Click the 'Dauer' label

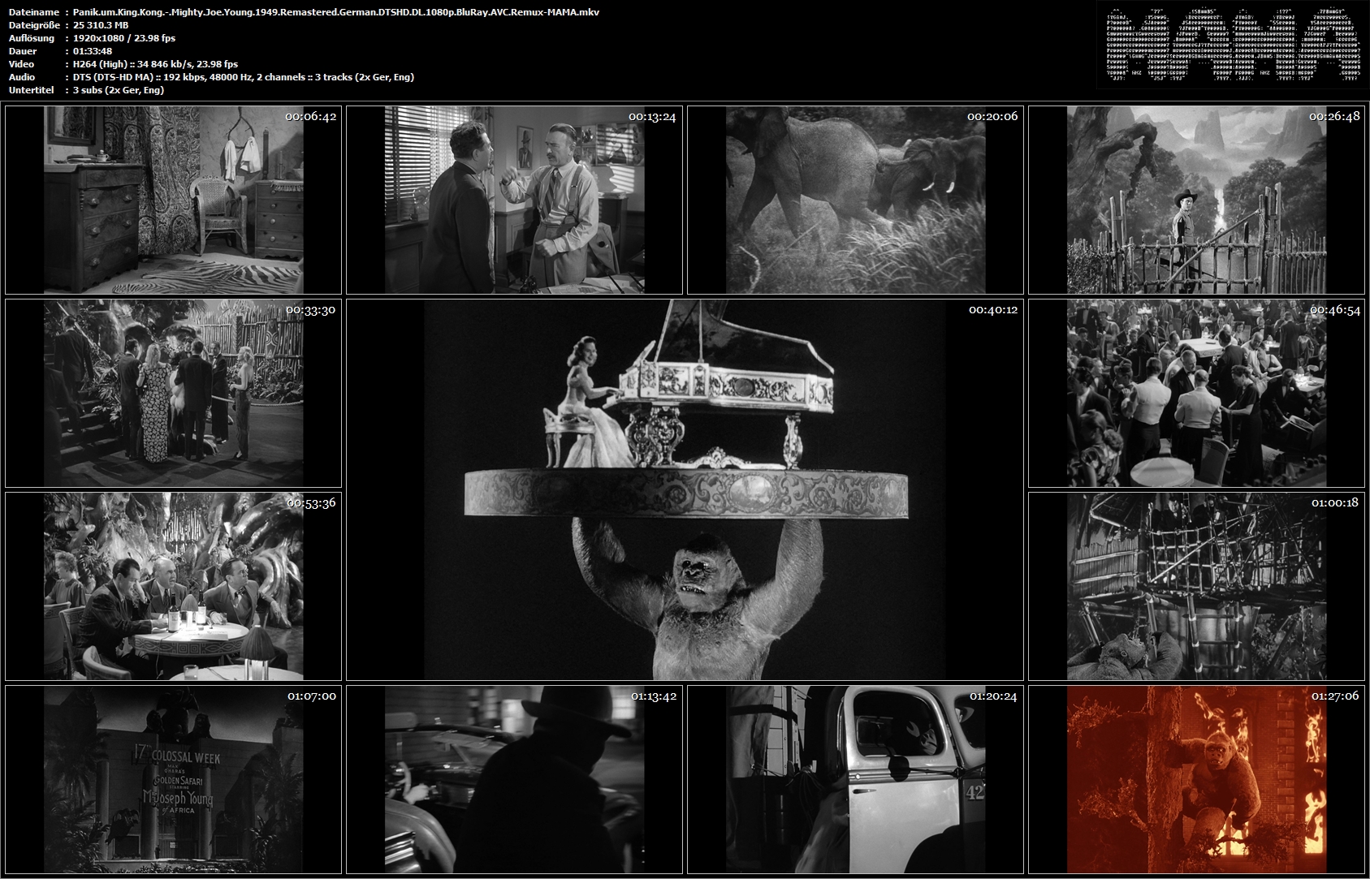click(21, 51)
